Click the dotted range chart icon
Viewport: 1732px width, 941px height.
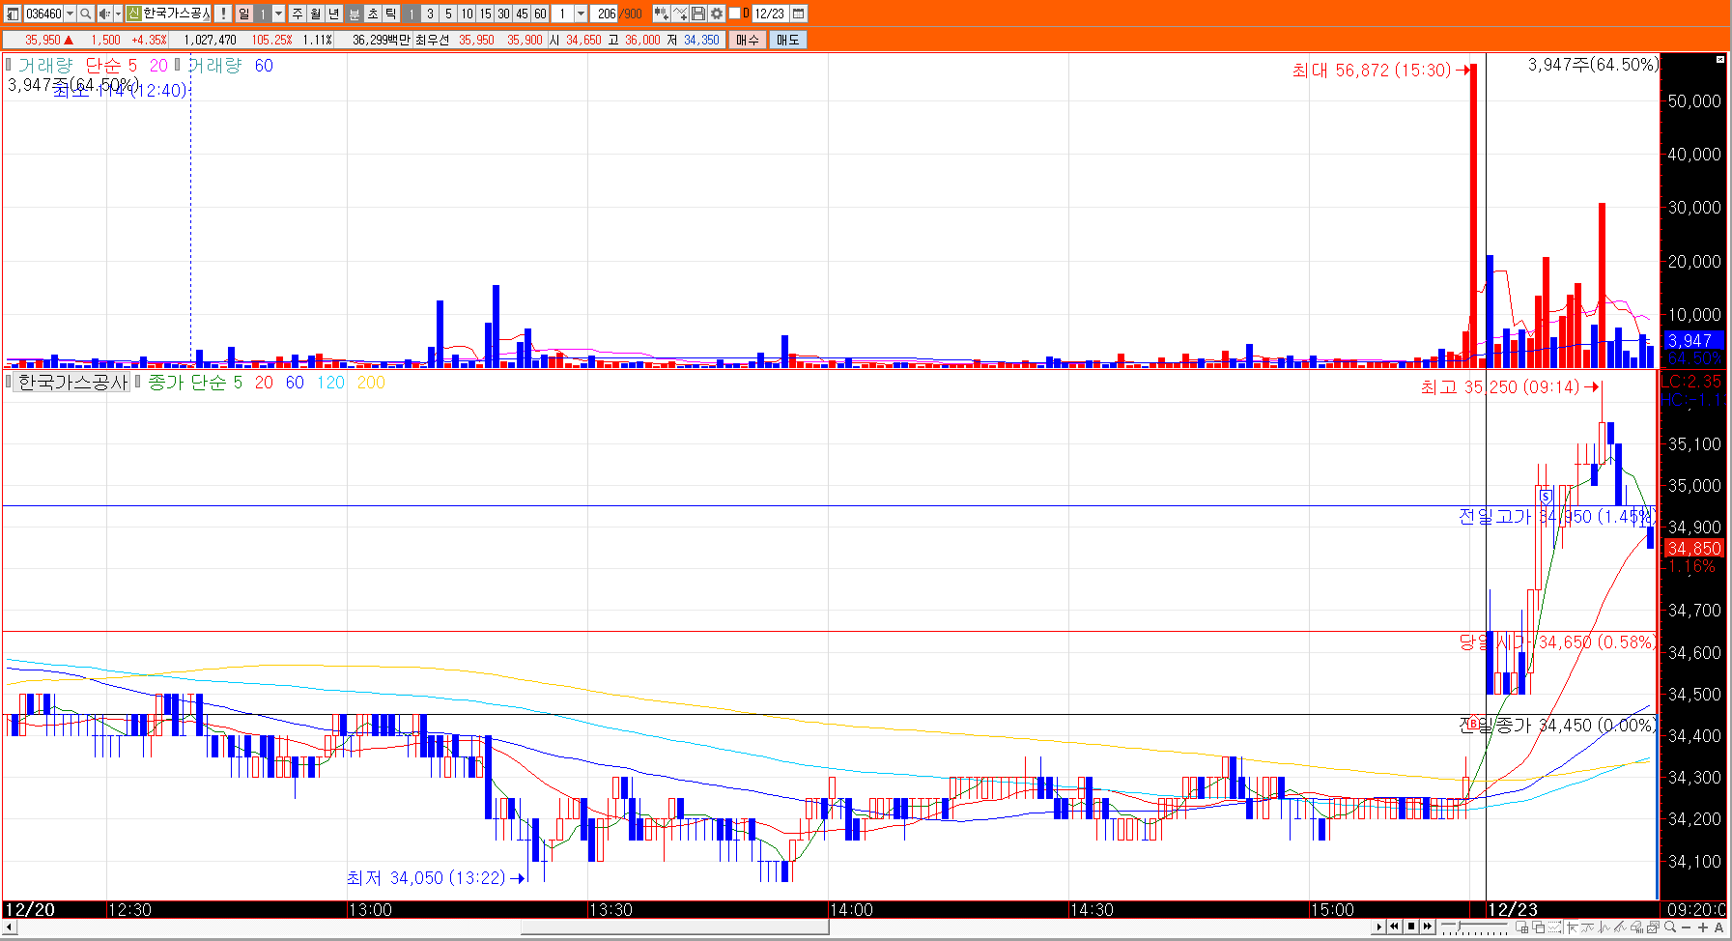[x=1554, y=927]
